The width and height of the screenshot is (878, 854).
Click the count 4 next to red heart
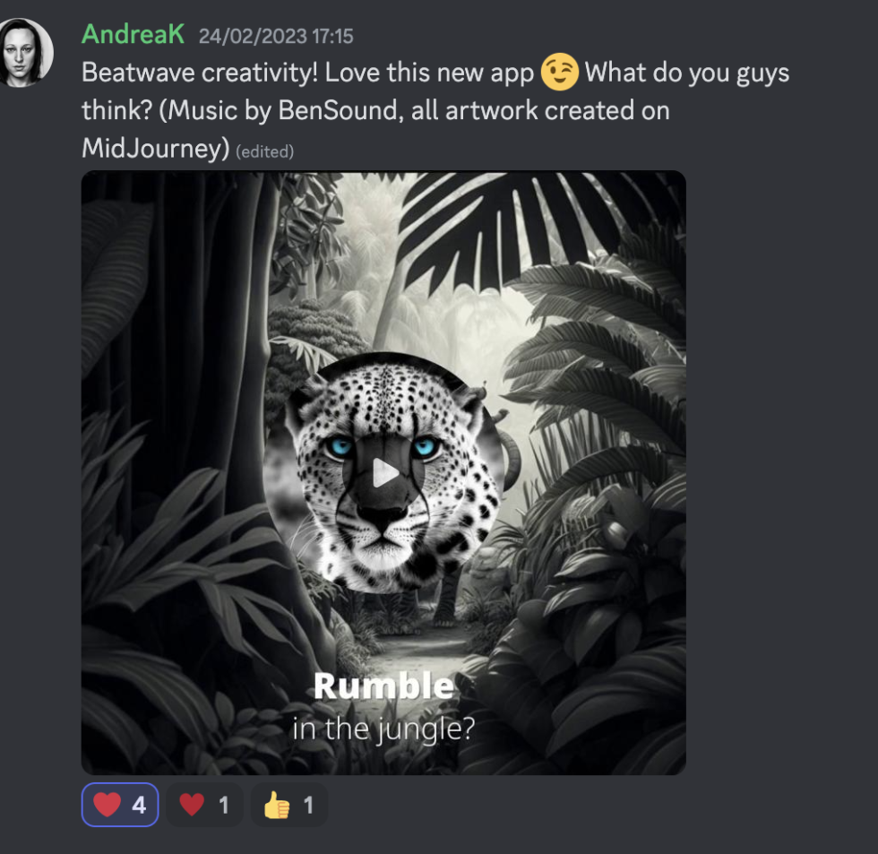[139, 806]
